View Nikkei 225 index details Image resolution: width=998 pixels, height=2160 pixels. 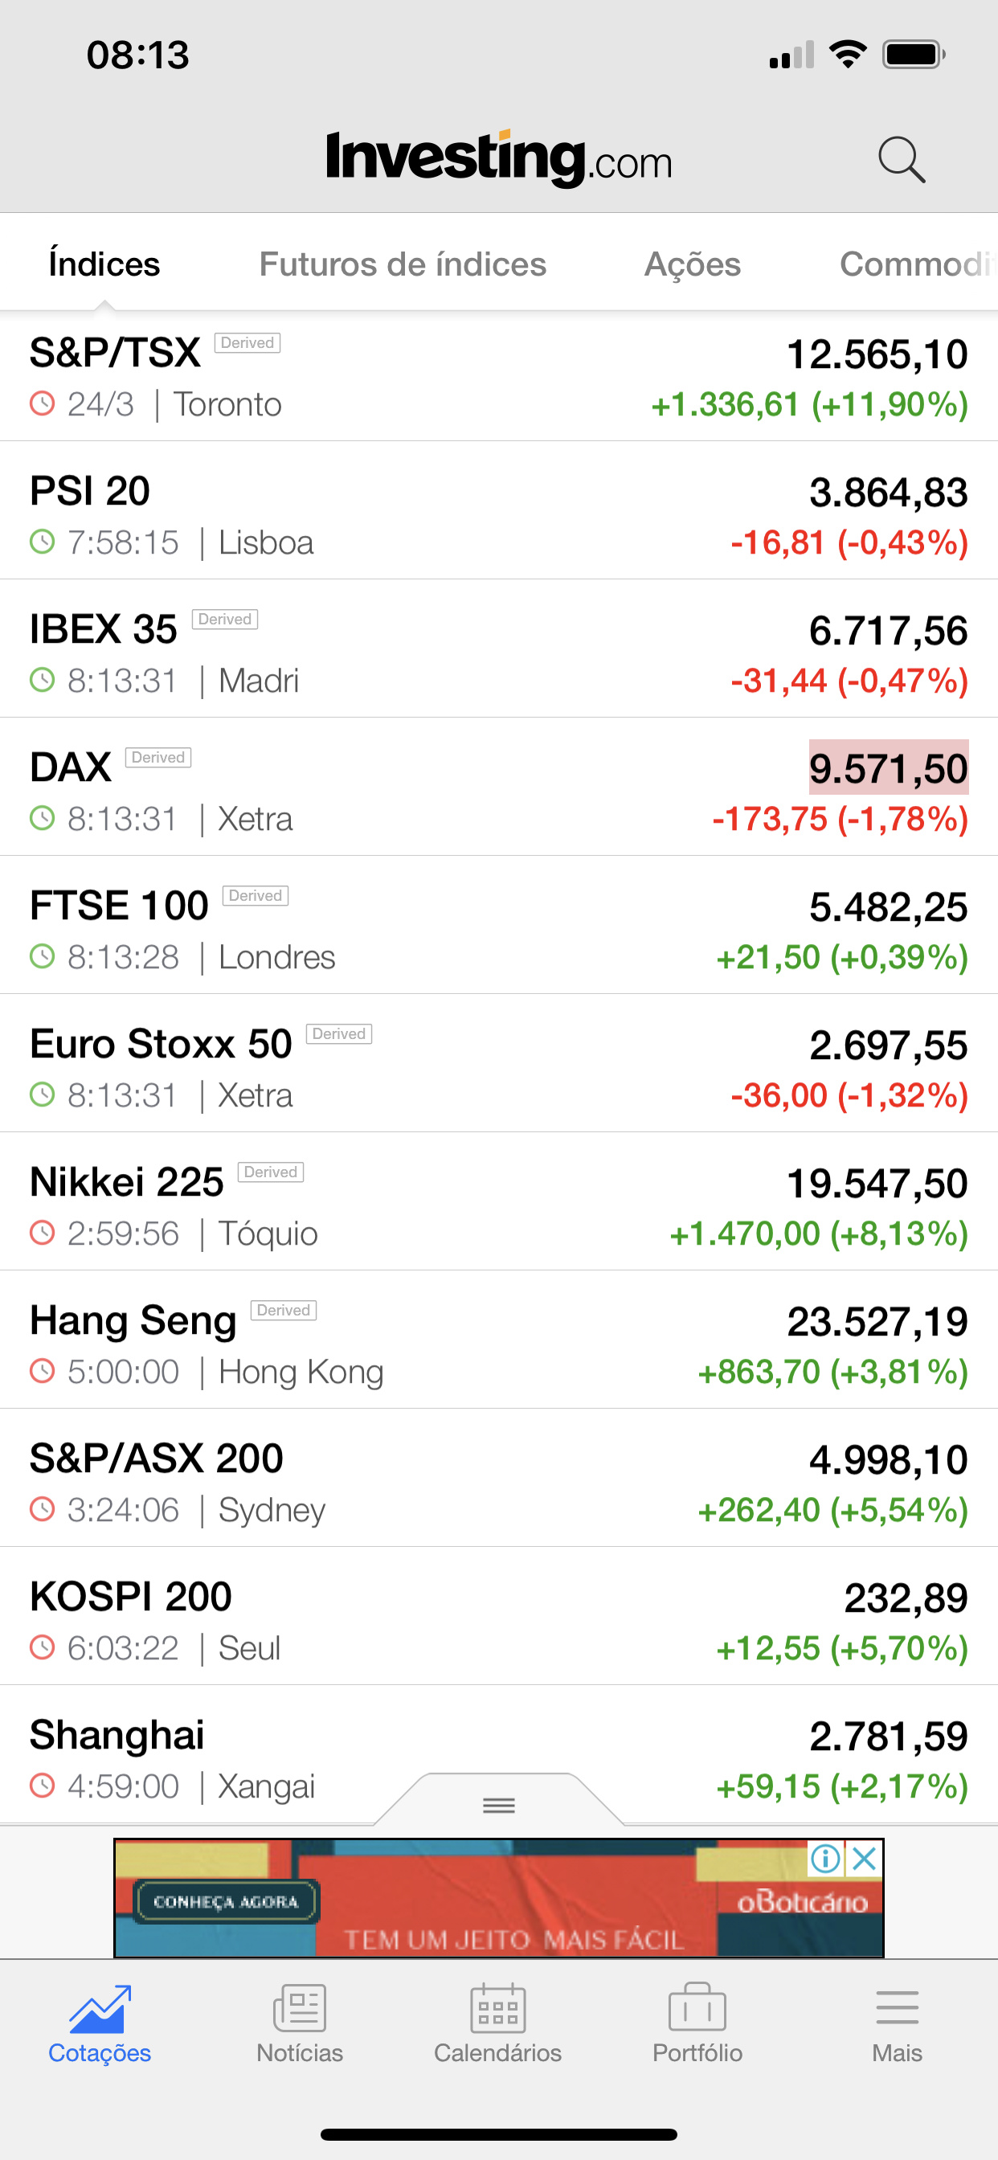tap(499, 1206)
